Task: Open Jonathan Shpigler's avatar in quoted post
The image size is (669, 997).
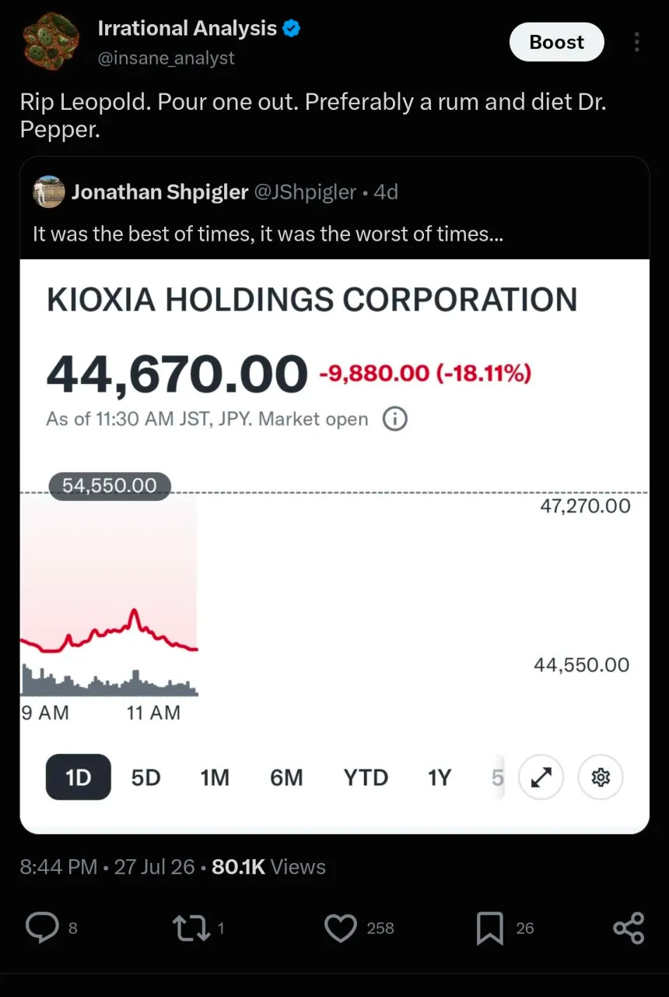Action: pos(48,192)
